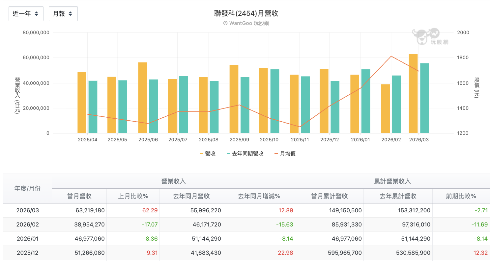491x261 pixels.
Task: Click the 營業收入 group header
Action: tap(174, 181)
